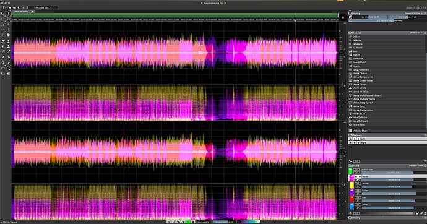This screenshot has width=427, height=224.
Task: Click the yellow Drums layer color swatch
Action: (x=352, y=185)
